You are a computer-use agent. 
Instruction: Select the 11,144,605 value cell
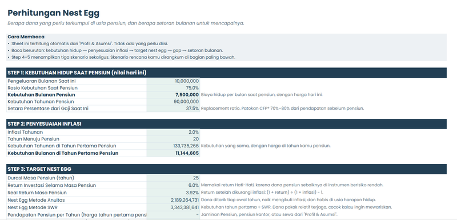[x=173, y=153]
